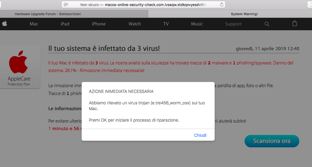Switch to Hardware Upgrade Forum tab
312x167 pixels.
74,14
